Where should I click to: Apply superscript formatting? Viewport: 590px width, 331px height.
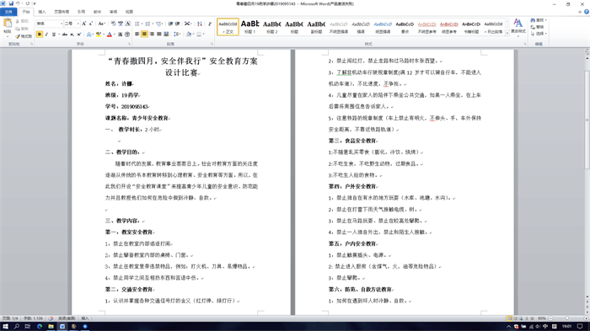[79, 35]
